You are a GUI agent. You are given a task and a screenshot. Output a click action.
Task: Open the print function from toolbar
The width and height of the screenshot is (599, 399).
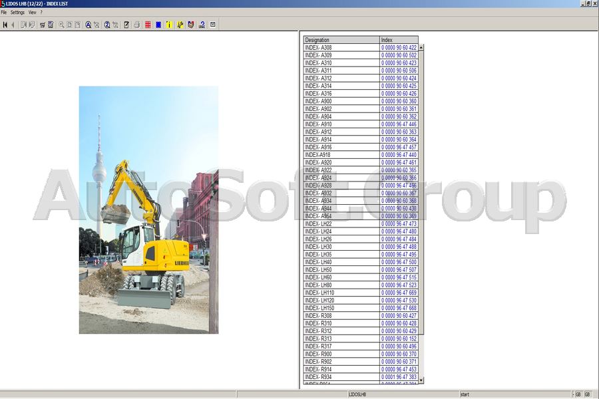(136, 25)
